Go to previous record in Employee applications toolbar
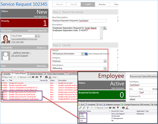This screenshot has height=124, width=158. click(95, 108)
